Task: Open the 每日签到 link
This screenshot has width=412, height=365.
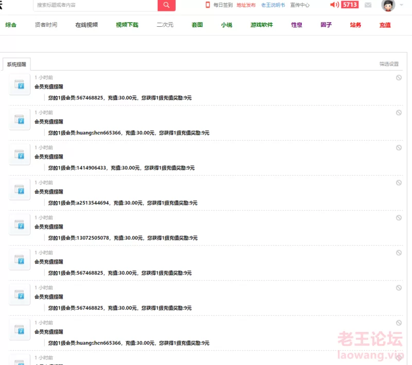Action: tap(223, 5)
